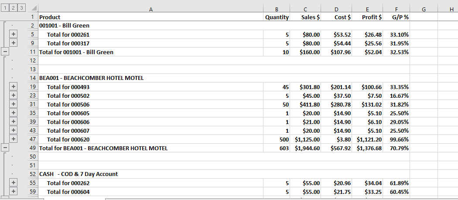The height and width of the screenshot is (200, 458).
Task: Expand details for Total for 000493
Action: tap(13, 86)
